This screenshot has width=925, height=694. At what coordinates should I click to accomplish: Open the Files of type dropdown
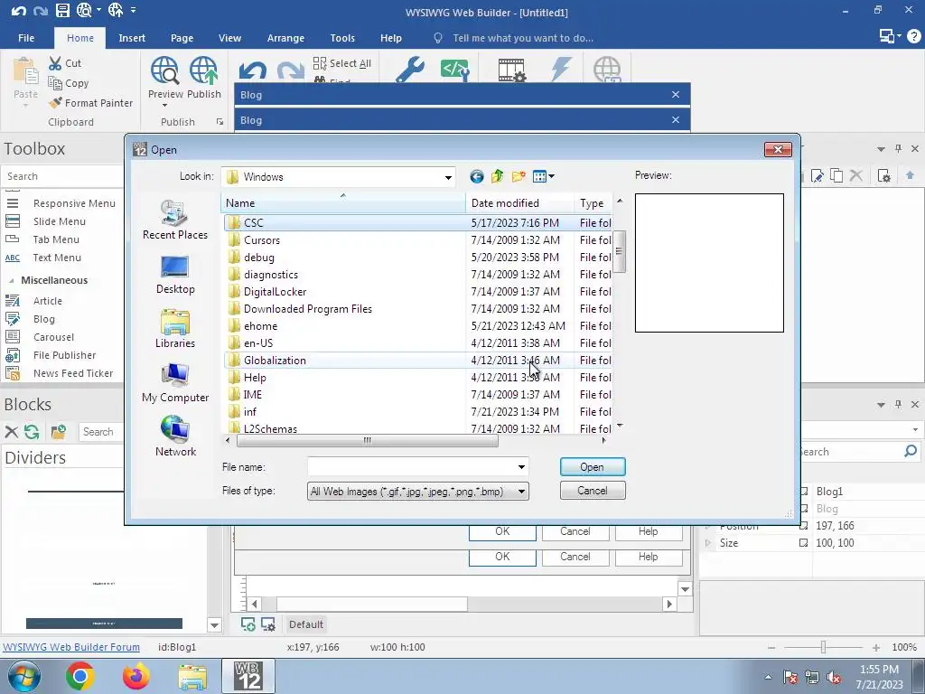[521, 491]
